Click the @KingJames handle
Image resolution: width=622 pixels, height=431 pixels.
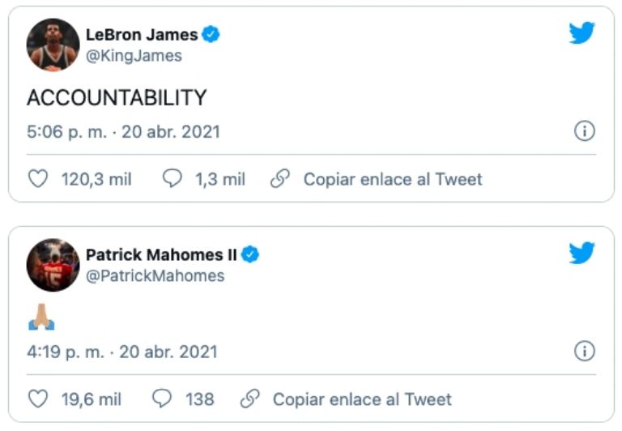[x=134, y=56]
